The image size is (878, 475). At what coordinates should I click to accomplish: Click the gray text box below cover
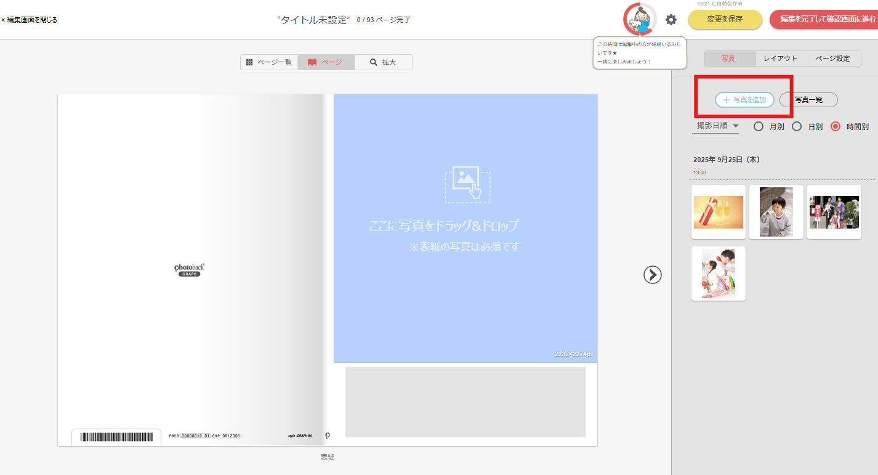tap(465, 402)
